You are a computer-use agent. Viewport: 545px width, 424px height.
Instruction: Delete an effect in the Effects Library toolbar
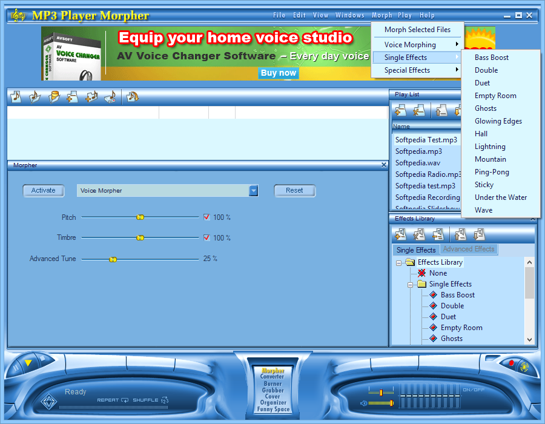(419, 234)
